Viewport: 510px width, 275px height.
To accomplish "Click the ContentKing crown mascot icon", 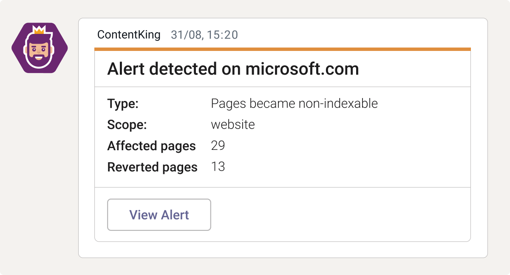I will click(40, 48).
